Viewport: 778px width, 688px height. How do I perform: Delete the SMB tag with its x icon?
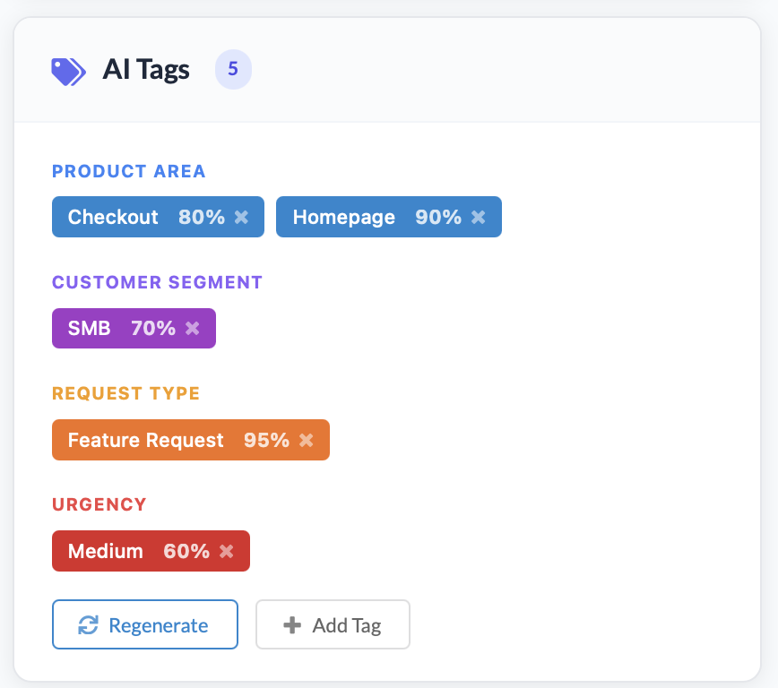click(193, 329)
